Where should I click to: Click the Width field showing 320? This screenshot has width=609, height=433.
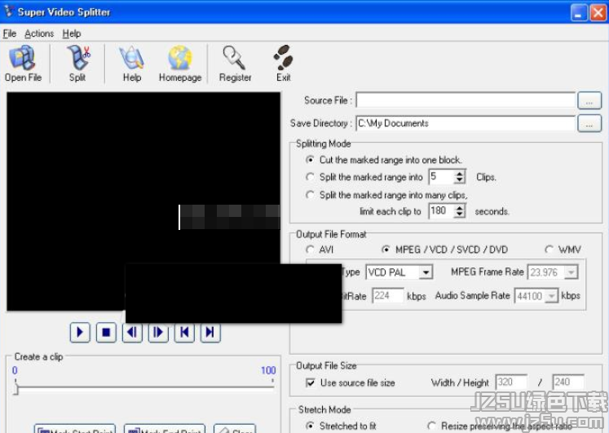(x=511, y=382)
